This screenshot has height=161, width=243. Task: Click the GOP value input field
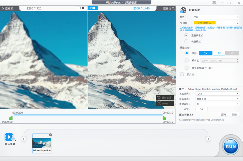tap(201, 109)
